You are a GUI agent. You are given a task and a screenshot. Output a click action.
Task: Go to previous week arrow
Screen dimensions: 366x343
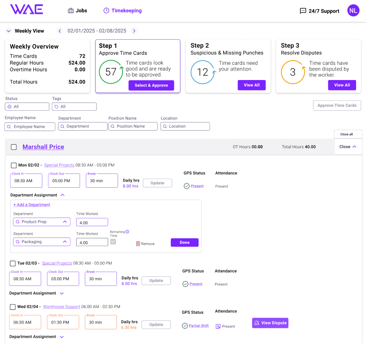(x=60, y=31)
